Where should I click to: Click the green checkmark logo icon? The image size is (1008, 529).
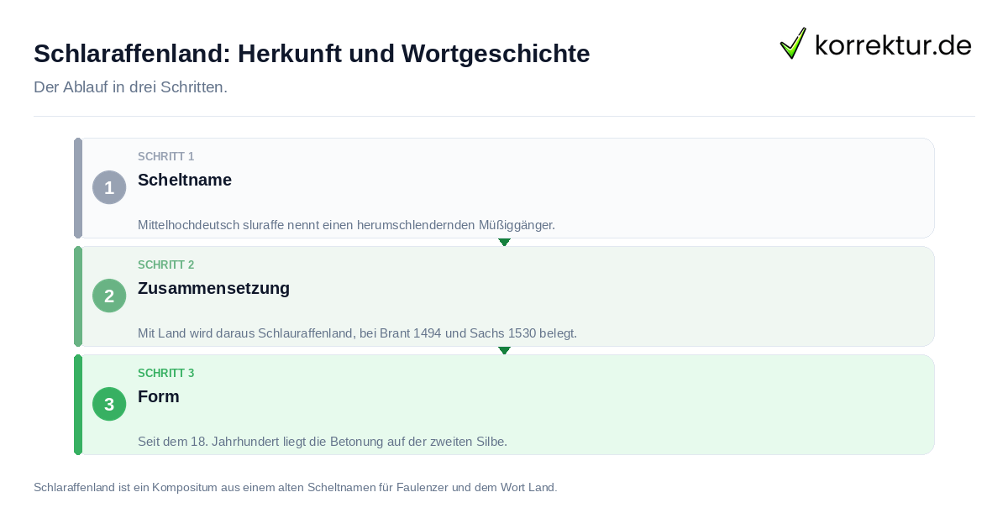point(793,44)
